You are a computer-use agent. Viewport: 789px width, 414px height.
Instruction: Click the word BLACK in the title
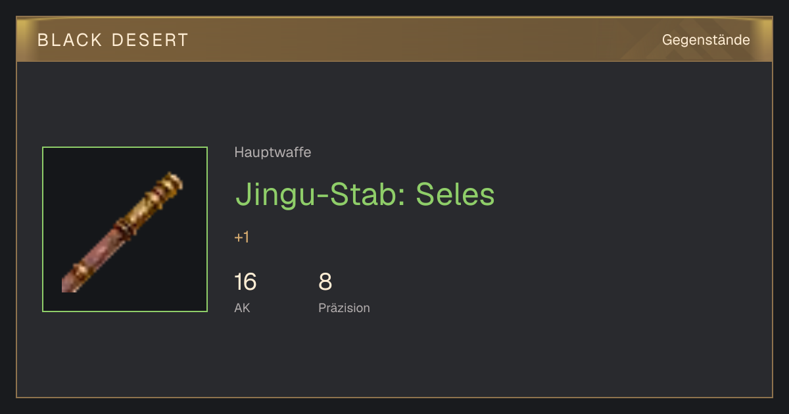point(70,40)
